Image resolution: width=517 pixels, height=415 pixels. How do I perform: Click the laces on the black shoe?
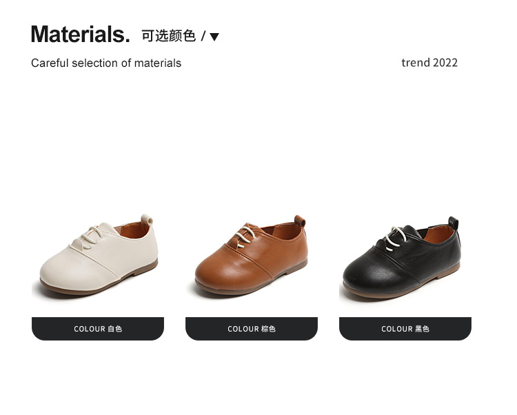click(396, 239)
